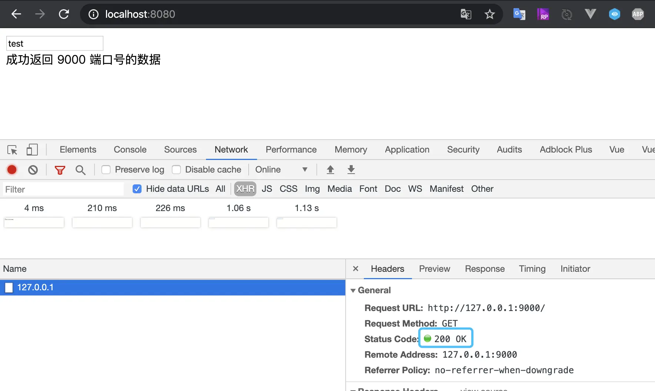Open the Performance tab
The width and height of the screenshot is (655, 391).
pyautogui.click(x=291, y=150)
